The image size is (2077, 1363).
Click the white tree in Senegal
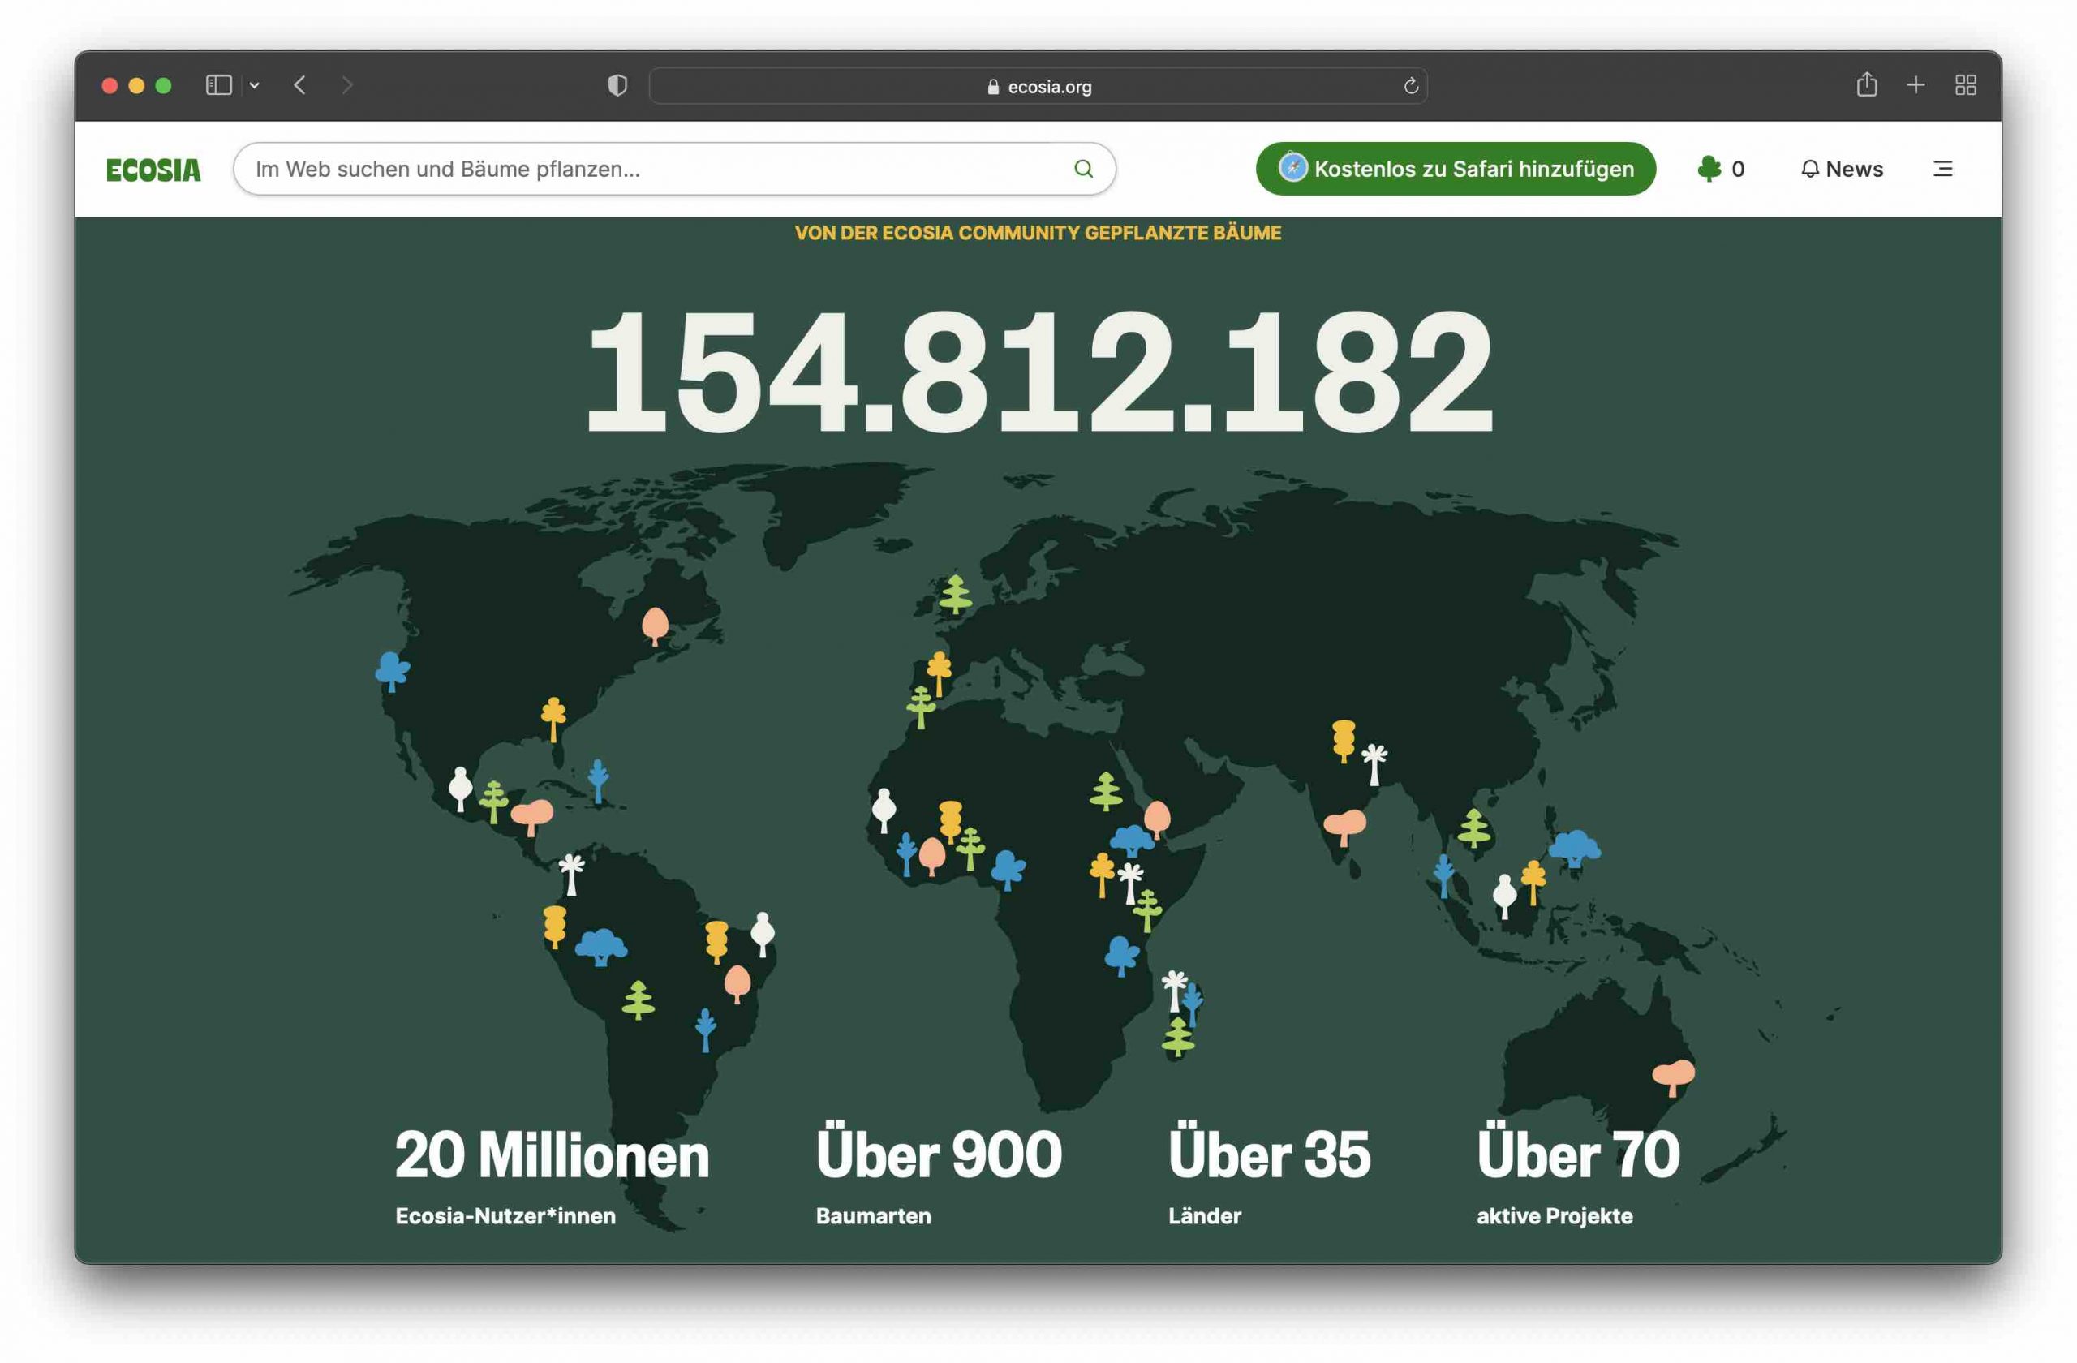tap(884, 810)
